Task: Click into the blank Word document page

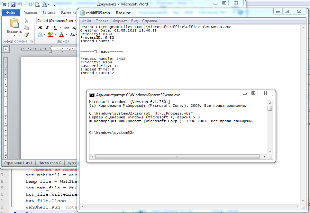Action: click(49, 108)
